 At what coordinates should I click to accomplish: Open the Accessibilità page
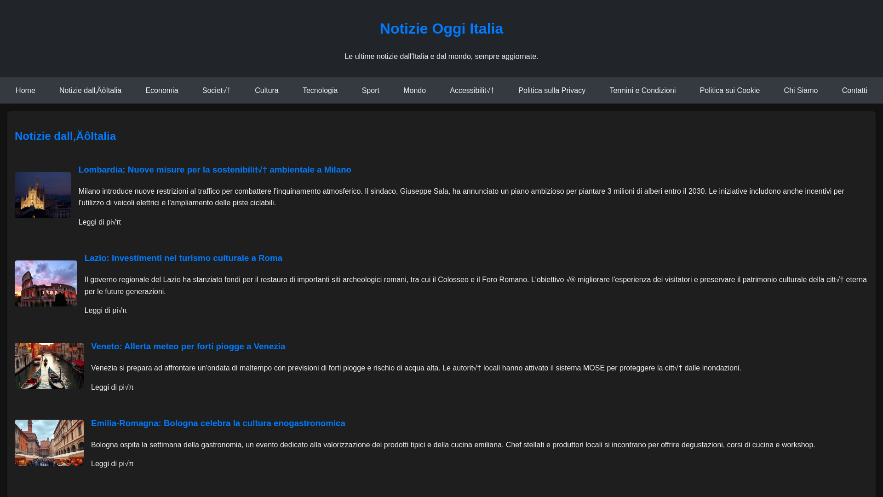pos(472,91)
